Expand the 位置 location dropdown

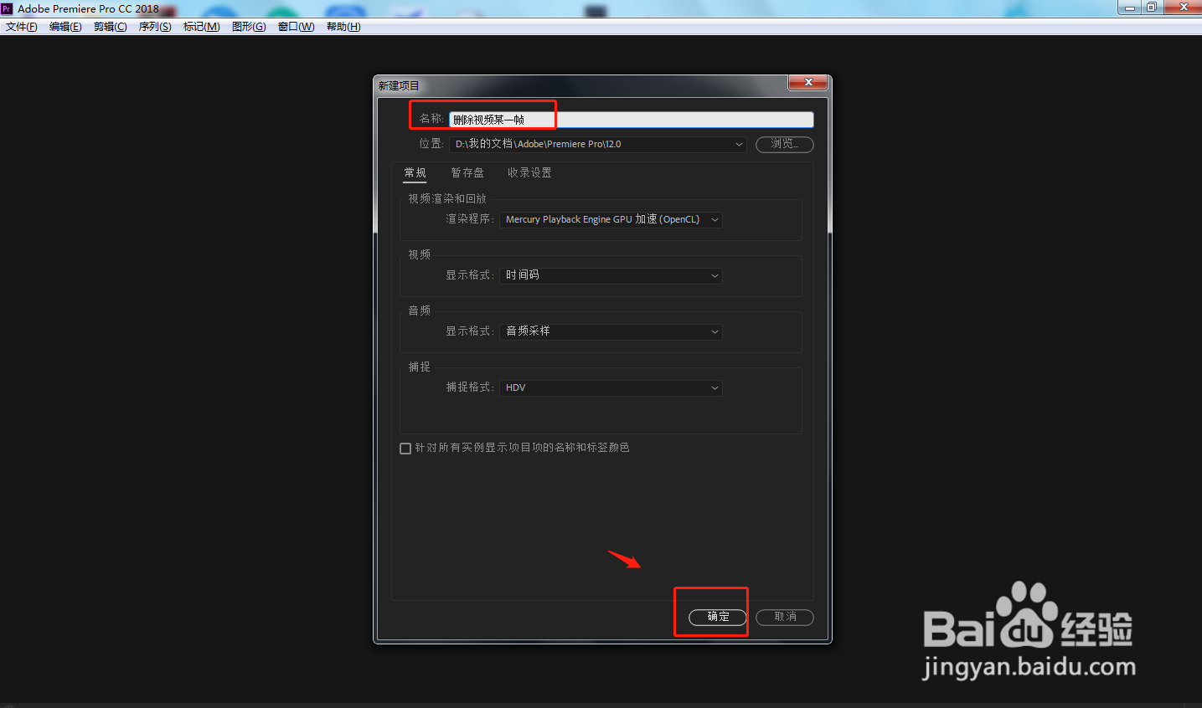[x=597, y=144]
